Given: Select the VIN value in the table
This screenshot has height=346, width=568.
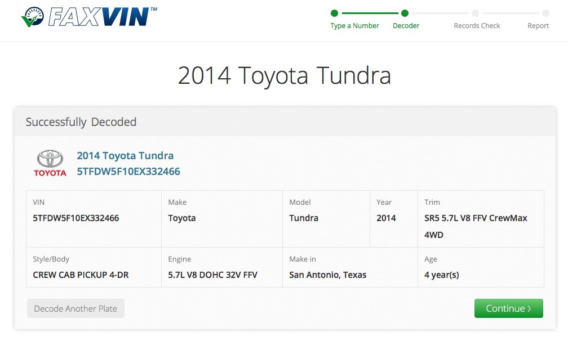Looking at the screenshot, I should point(76,218).
